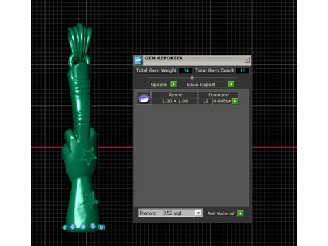Click the Update label button
The image size is (328, 246).
pyautogui.click(x=159, y=85)
